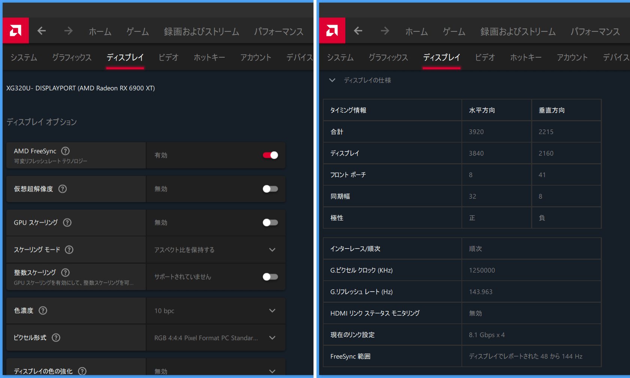
Task: Go forward using left window's forward arrow
Action: [x=68, y=31]
